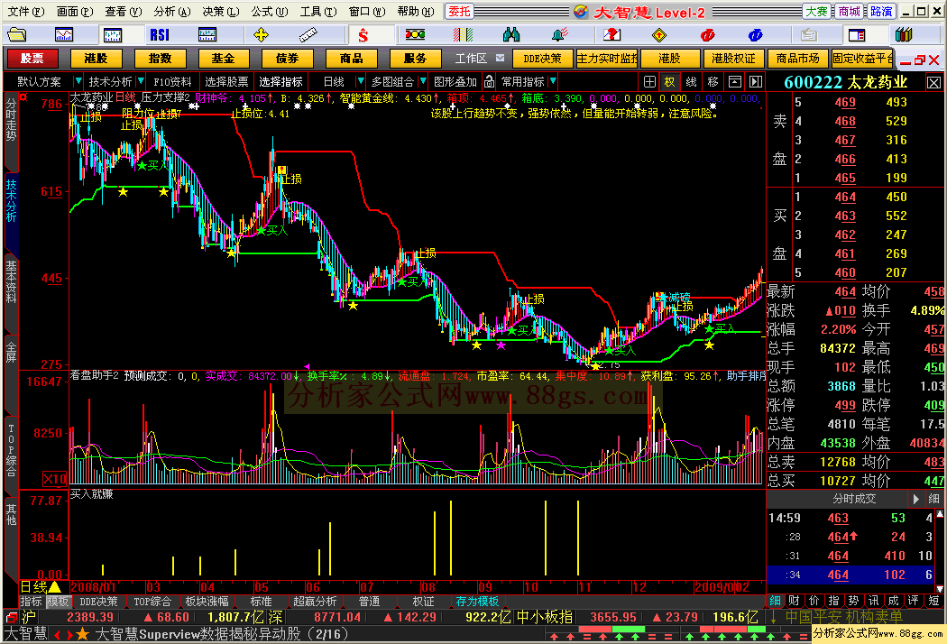Toggle the 势 trend tab in quote panel

(x=853, y=601)
